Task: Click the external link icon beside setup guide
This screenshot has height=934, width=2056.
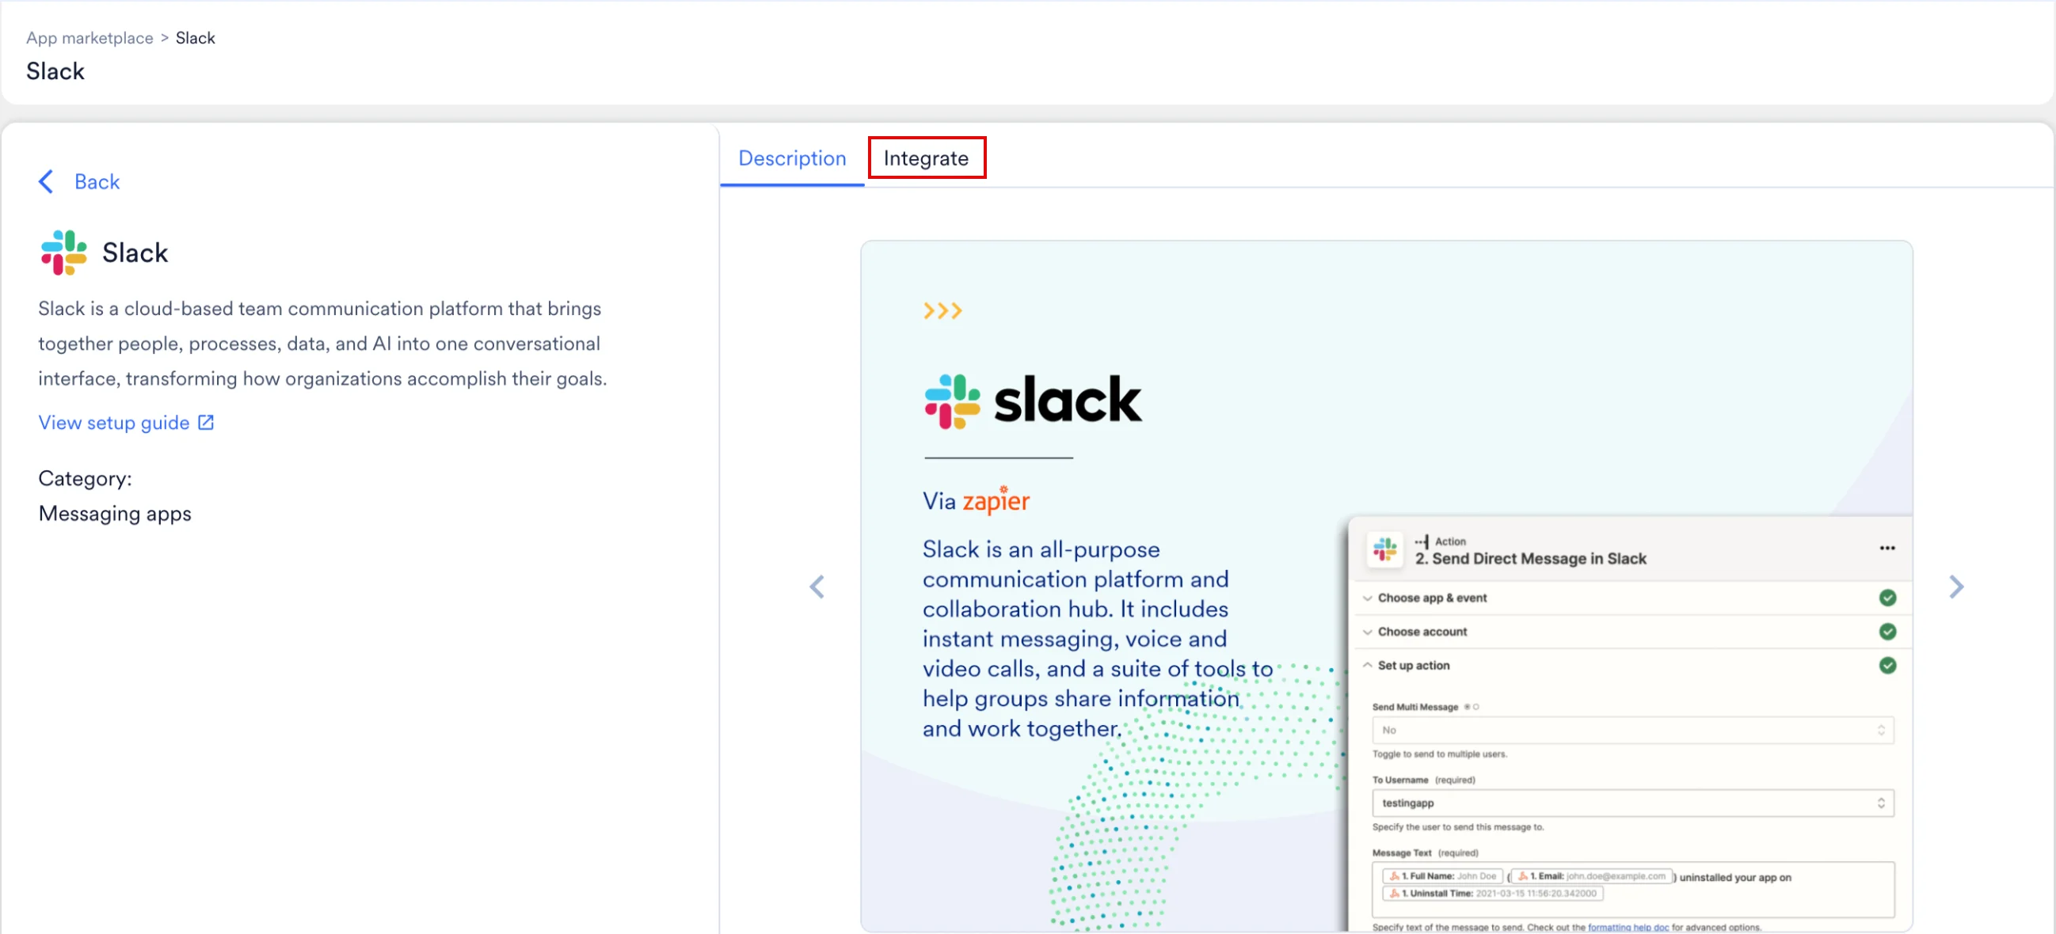Action: pyautogui.click(x=206, y=423)
